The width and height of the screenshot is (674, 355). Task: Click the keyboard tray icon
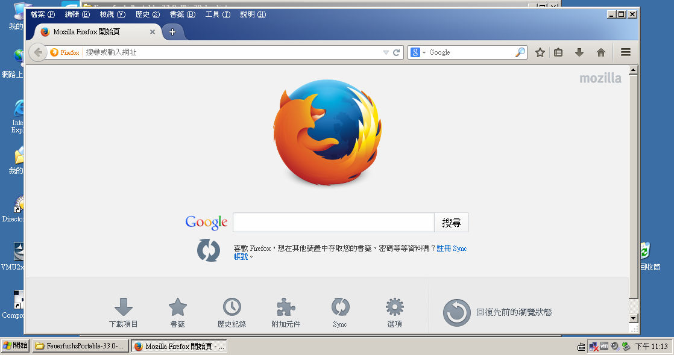pos(581,347)
